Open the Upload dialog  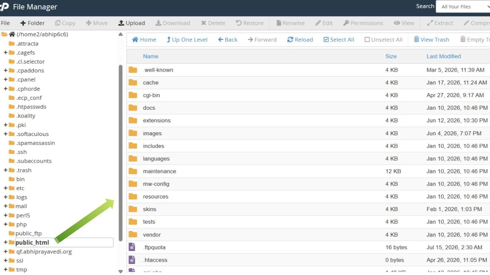click(131, 23)
